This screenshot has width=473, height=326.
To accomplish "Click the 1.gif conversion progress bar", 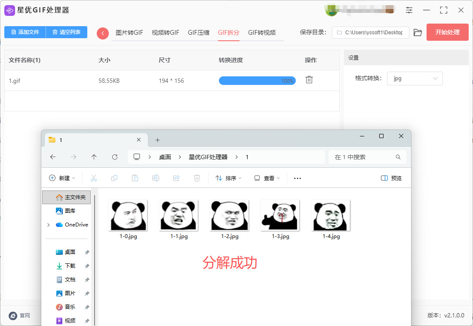I will 257,81.
